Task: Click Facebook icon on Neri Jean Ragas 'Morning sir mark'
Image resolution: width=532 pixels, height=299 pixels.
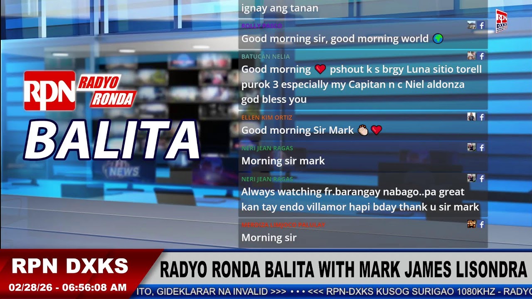Action: pos(482,147)
